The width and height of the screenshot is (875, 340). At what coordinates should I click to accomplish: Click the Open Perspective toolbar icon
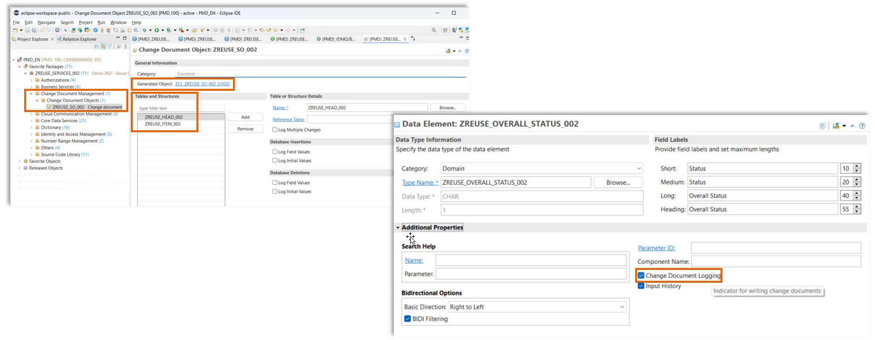click(445, 30)
